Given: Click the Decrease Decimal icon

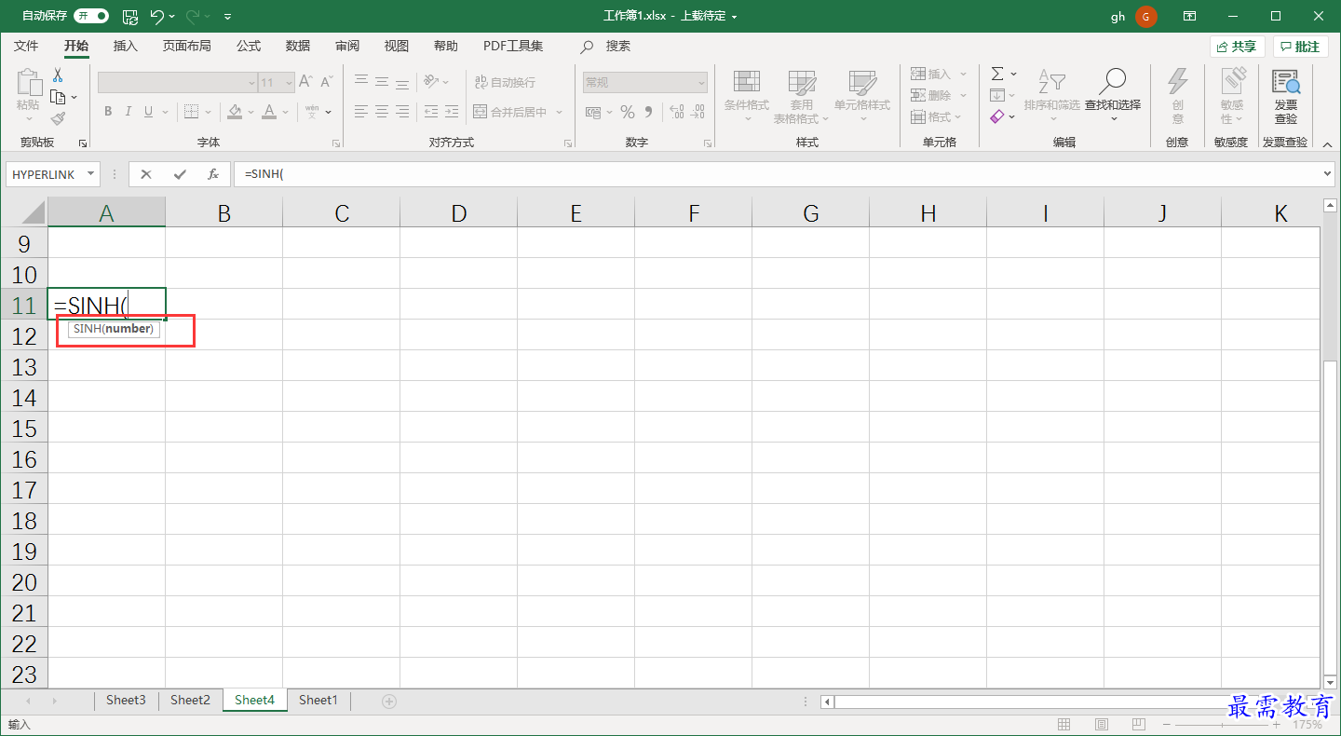Looking at the screenshot, I should [698, 112].
